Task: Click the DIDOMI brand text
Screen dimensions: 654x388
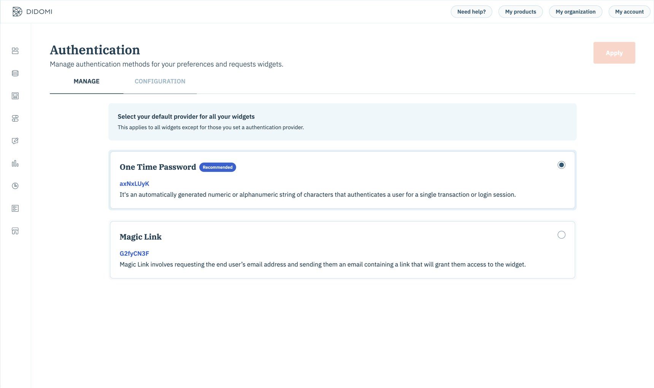Action: (x=40, y=12)
